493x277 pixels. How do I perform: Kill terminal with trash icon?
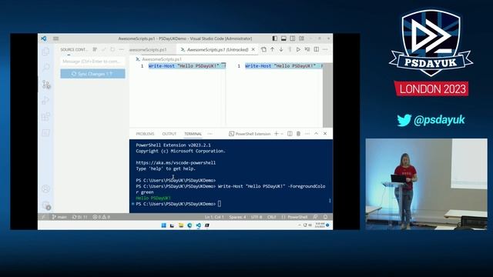(298, 134)
